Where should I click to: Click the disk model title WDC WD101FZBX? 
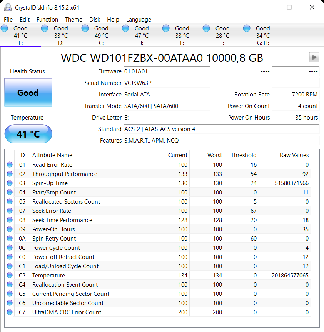click(x=162, y=58)
